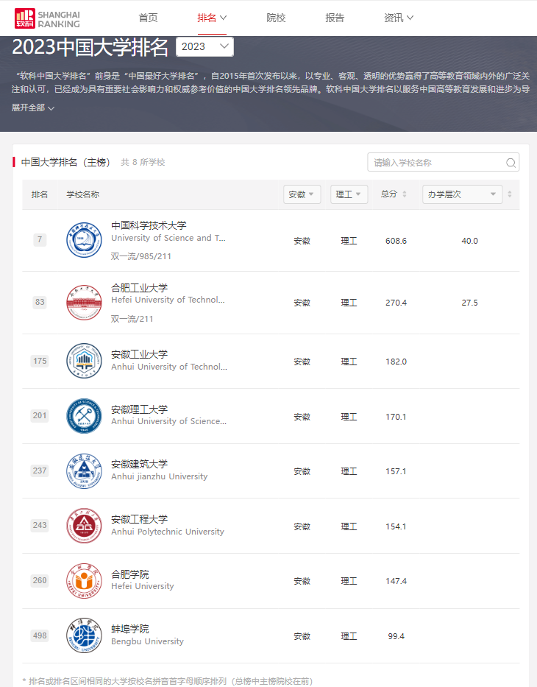
Task: Click the ShanghaiRanking logo
Action: [x=47, y=18]
